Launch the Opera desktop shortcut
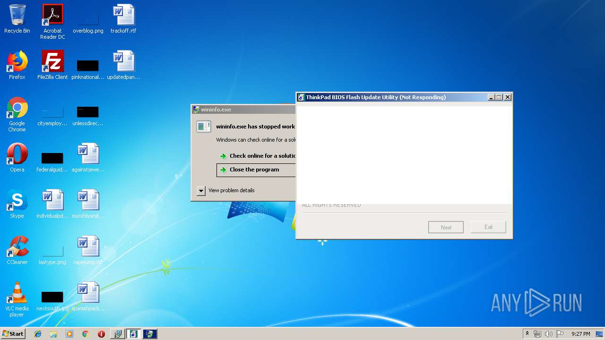The width and height of the screenshot is (605, 340). click(17, 158)
